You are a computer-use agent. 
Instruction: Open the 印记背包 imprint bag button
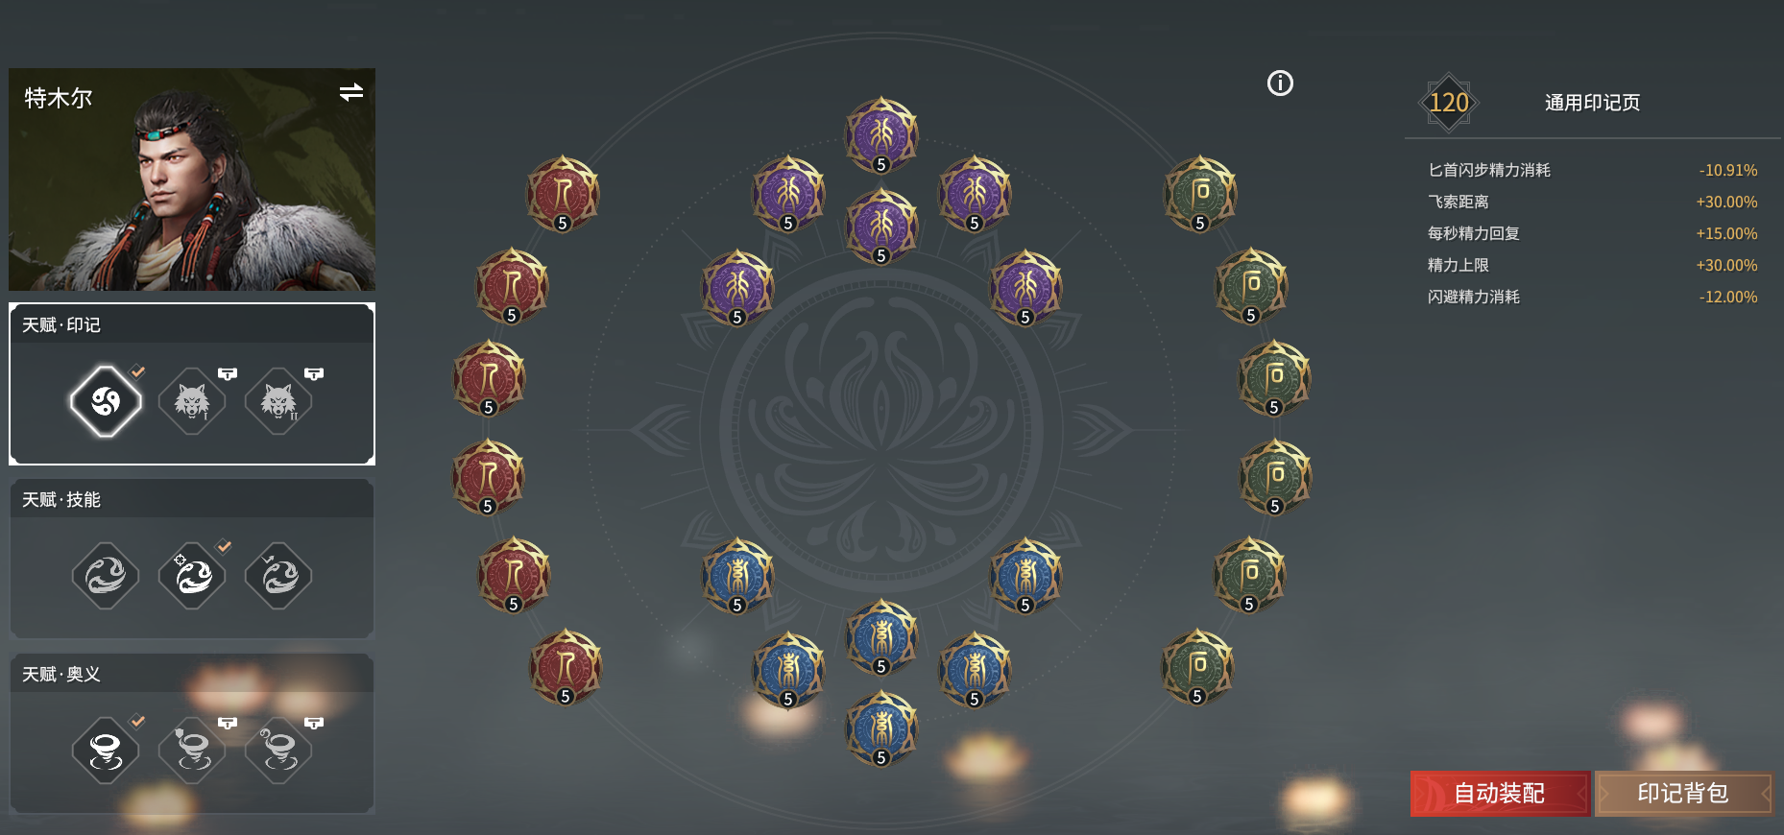pos(1683,794)
